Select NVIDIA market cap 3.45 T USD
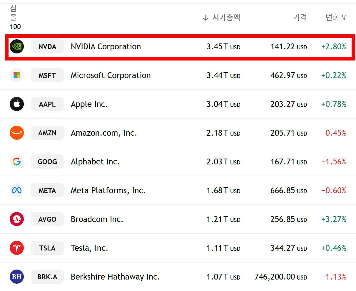This screenshot has height=291, width=356. (x=223, y=47)
